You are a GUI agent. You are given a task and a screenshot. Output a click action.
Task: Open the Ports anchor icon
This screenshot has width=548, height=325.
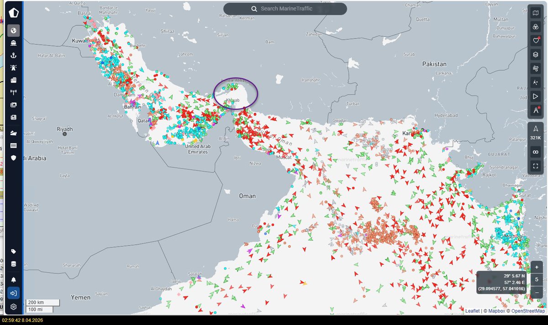tap(13, 56)
